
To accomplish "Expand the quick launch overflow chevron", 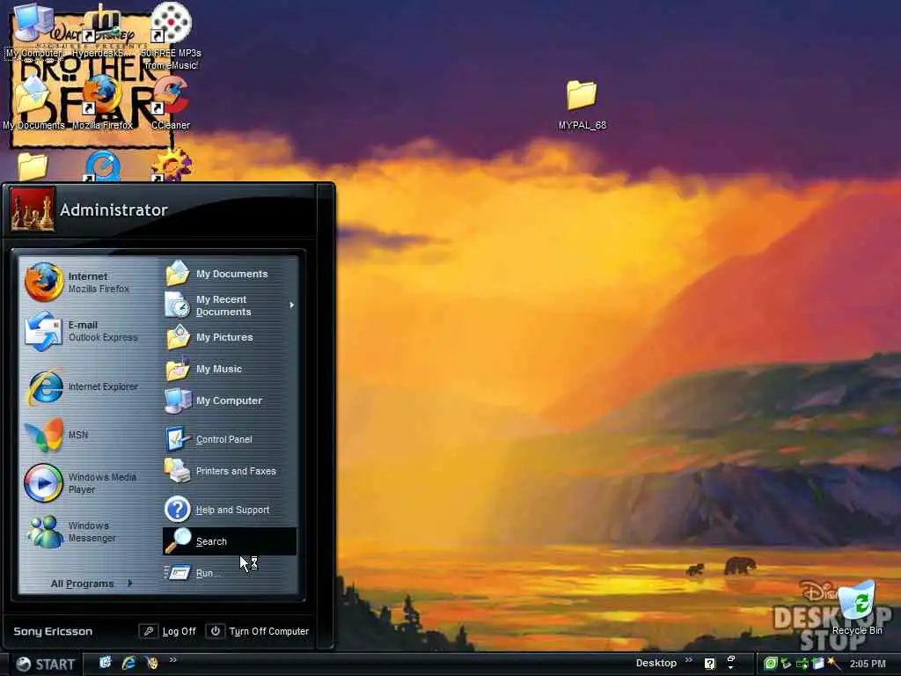I will [173, 660].
